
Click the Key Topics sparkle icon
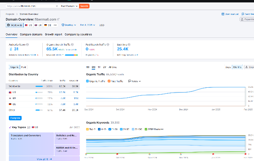(x=10, y=127)
